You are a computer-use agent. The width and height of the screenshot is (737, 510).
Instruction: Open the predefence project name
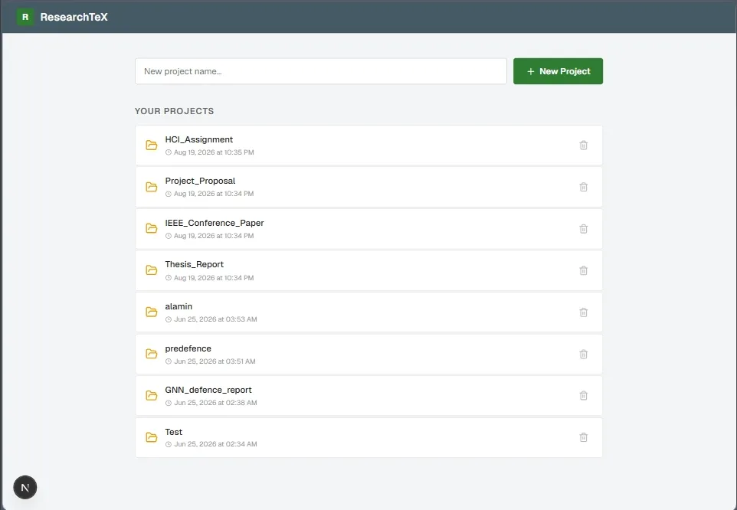188,348
